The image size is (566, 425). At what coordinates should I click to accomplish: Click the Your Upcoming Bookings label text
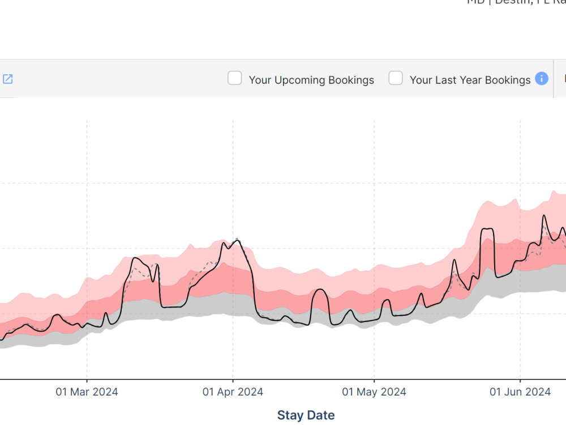[x=311, y=80]
